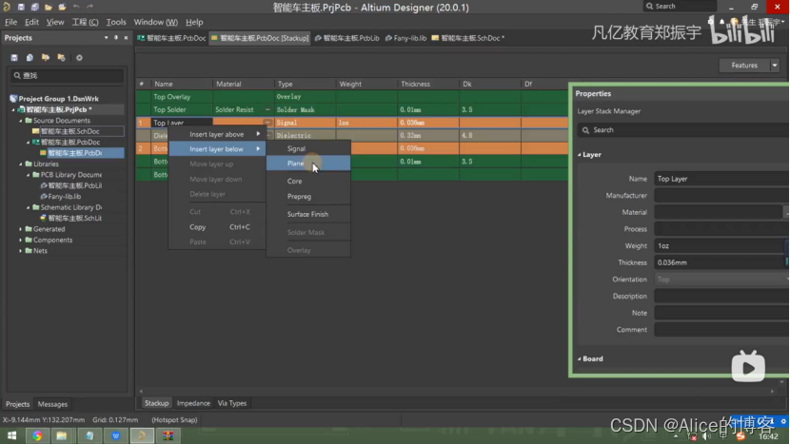Image resolution: width=790 pixels, height=444 pixels.
Task: Click the Save icon in the title bar
Action: coord(21,7)
